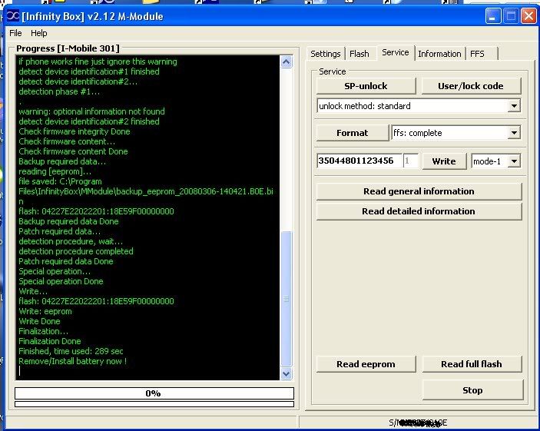The image size is (540, 431).
Task: Click the log scrollbar up arrow
Action: [287, 62]
